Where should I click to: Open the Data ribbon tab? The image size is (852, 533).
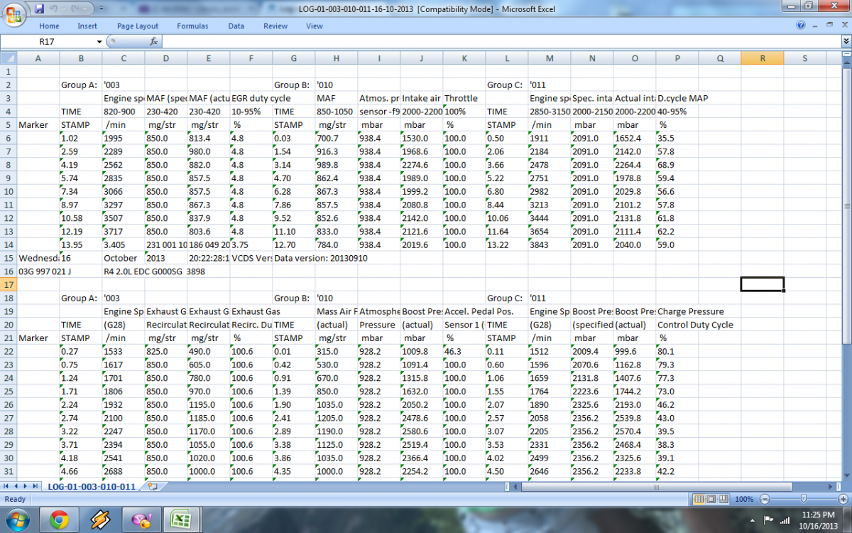236,26
